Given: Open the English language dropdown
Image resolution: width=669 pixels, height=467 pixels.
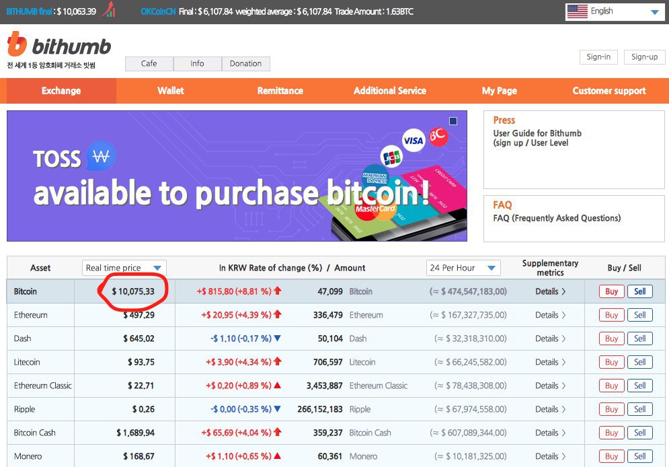Looking at the screenshot, I should (x=615, y=11).
